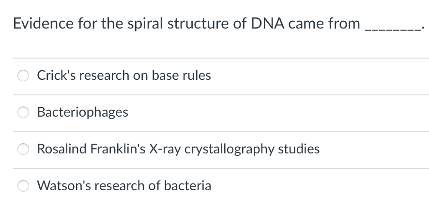
Task: Choose the Bacteriophages radio button
Action: [23, 112]
